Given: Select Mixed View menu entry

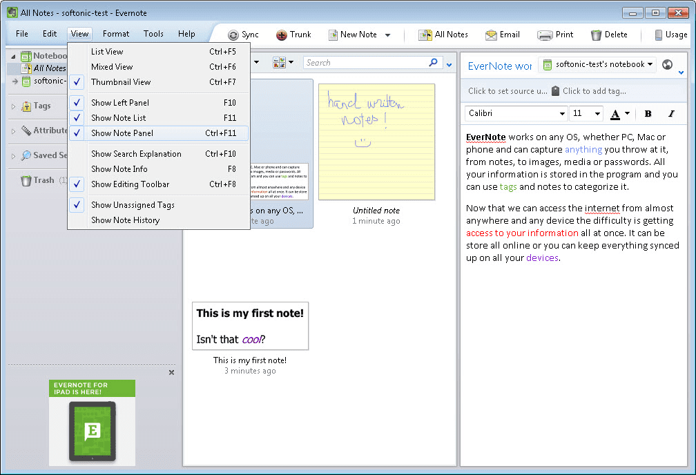Looking at the screenshot, I should (x=159, y=66).
